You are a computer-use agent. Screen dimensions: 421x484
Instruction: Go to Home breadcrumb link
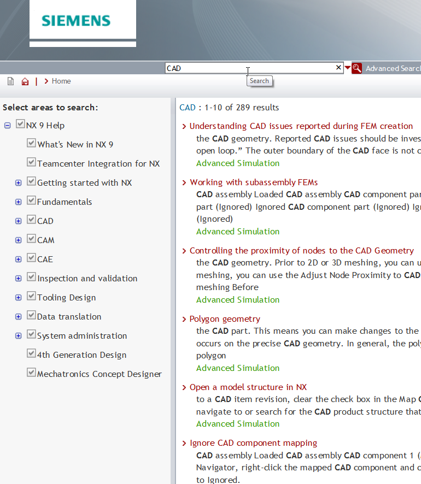click(61, 81)
